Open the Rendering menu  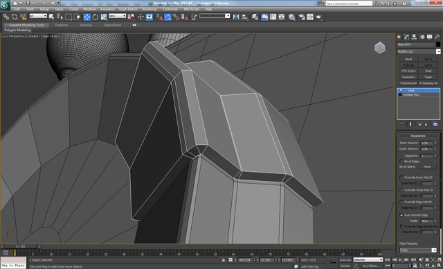(x=150, y=9)
